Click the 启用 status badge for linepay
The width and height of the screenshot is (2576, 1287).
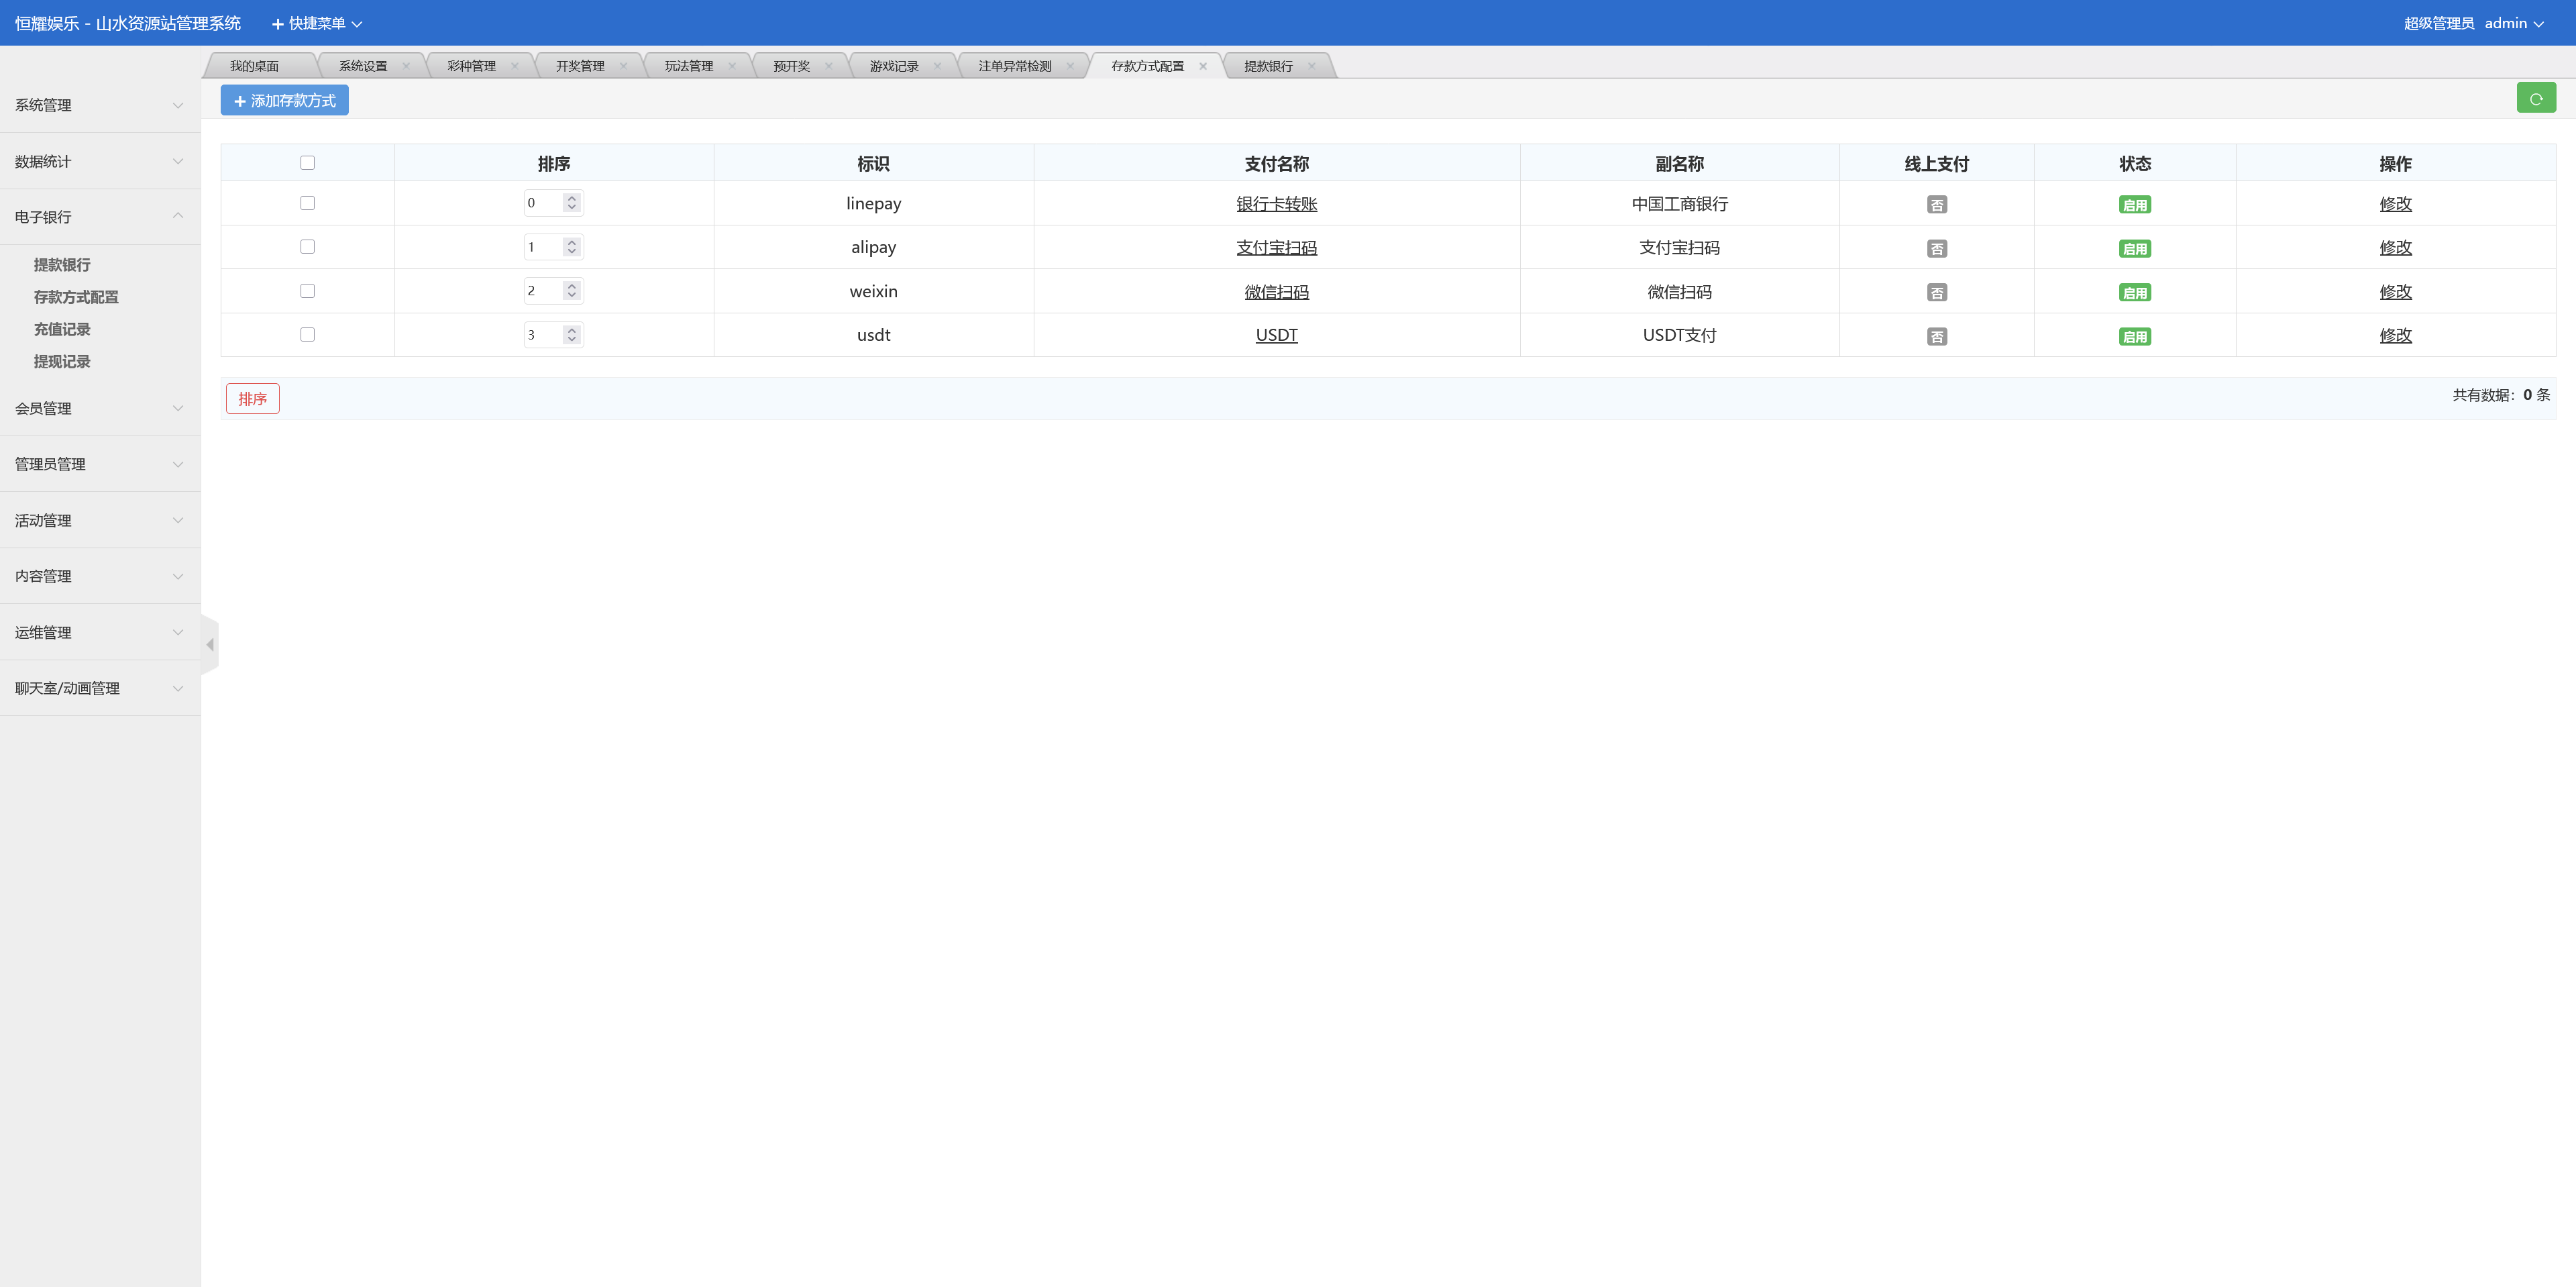pos(2134,205)
